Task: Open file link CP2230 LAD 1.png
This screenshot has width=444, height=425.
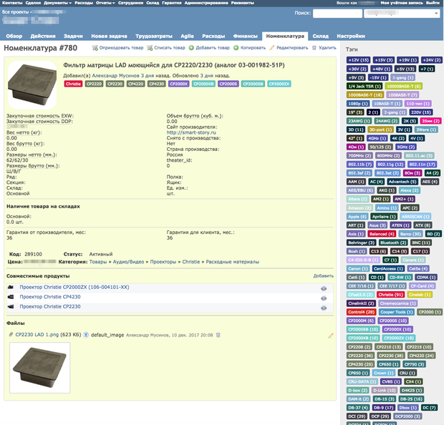Action: pos(37,335)
